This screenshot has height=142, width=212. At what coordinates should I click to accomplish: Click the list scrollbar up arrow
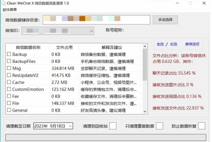(x=145, y=46)
